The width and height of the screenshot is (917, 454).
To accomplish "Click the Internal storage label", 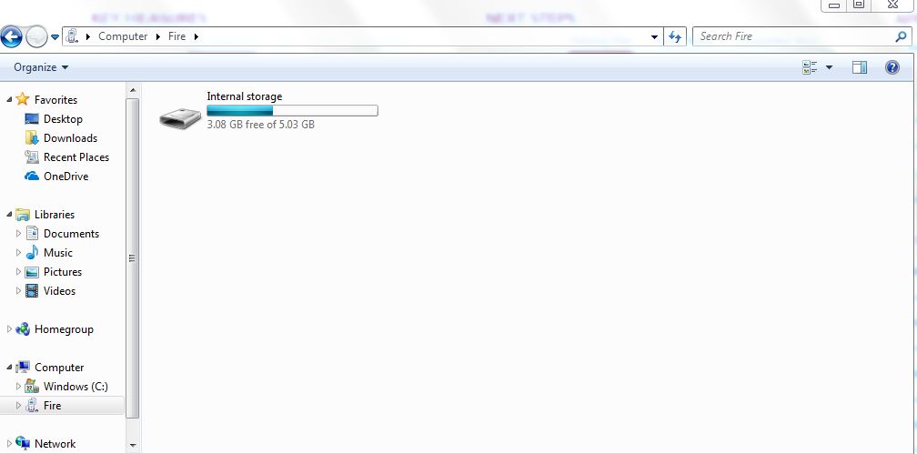I will pos(245,96).
